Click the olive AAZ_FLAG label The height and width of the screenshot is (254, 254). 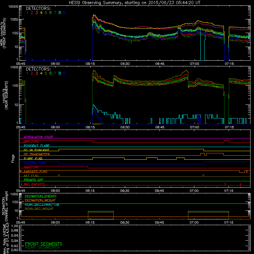tap(31, 176)
